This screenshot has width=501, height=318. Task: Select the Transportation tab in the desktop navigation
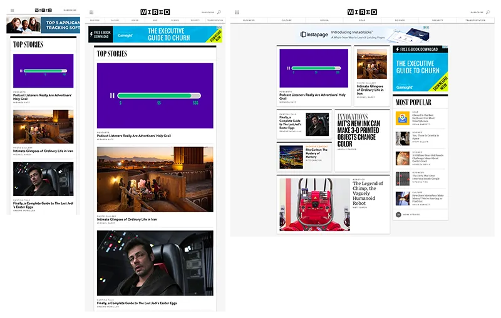point(475,20)
